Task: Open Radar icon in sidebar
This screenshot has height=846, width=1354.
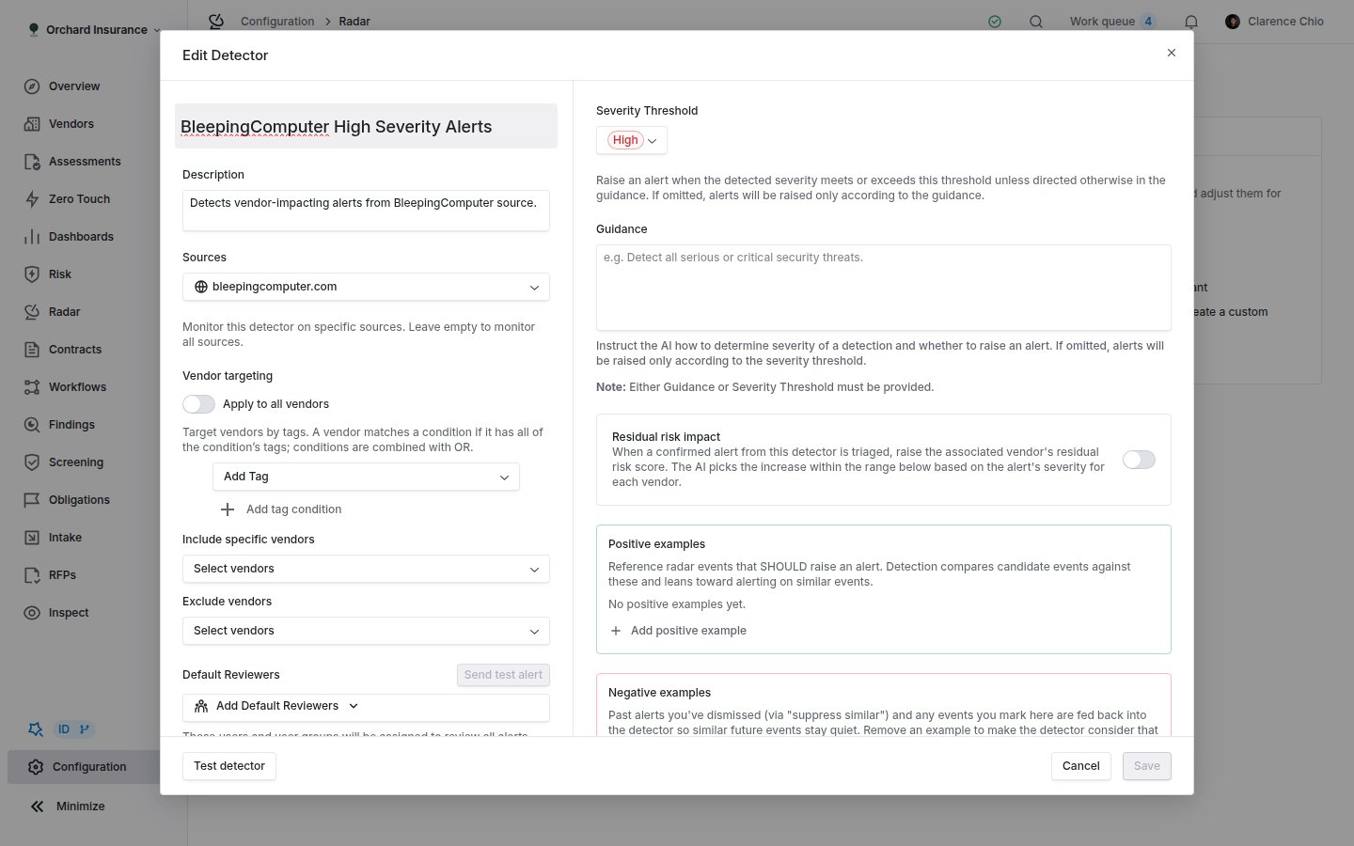Action: click(32, 312)
